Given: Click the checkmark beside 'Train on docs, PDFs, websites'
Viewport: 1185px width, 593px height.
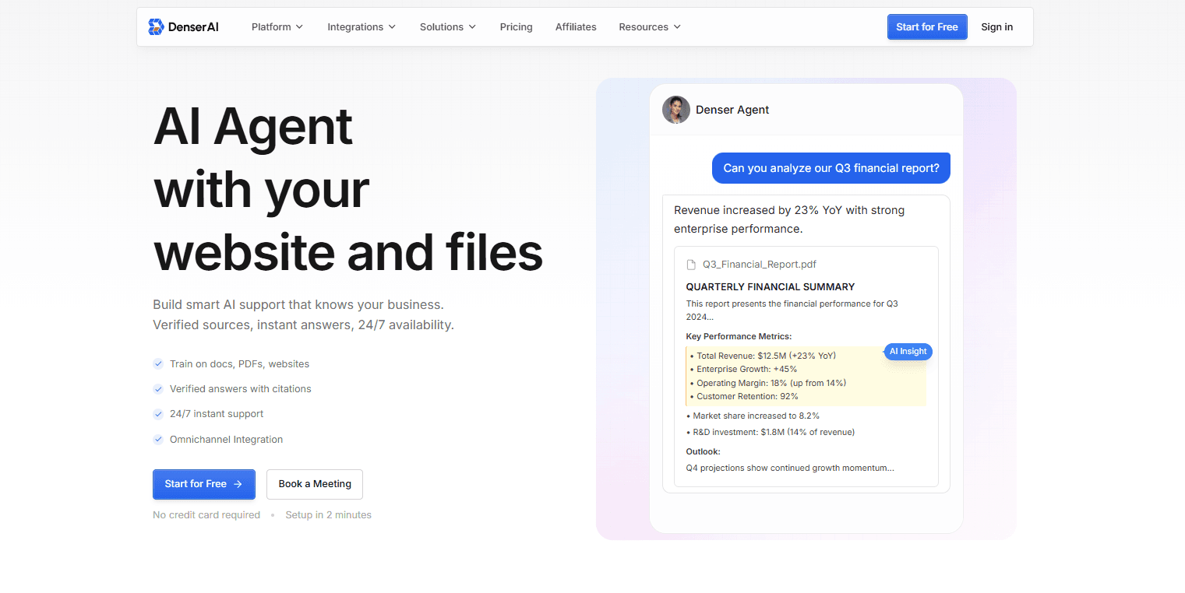Looking at the screenshot, I should pyautogui.click(x=158, y=363).
